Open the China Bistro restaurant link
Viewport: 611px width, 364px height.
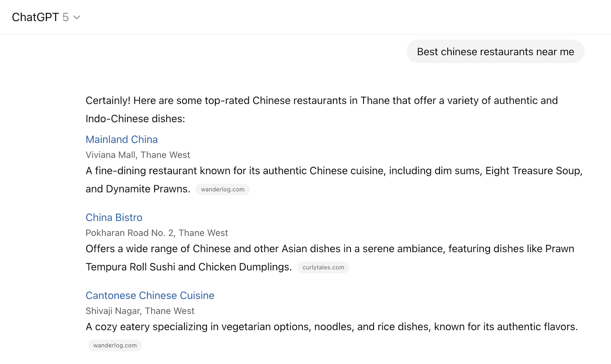[x=114, y=217]
